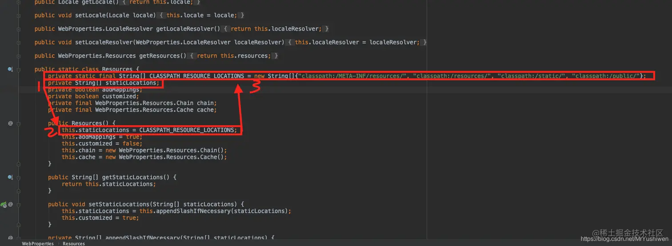Click 'new WebProperties.Resources.Cache()' expression
The height and width of the screenshot is (246, 672).
click(164, 157)
